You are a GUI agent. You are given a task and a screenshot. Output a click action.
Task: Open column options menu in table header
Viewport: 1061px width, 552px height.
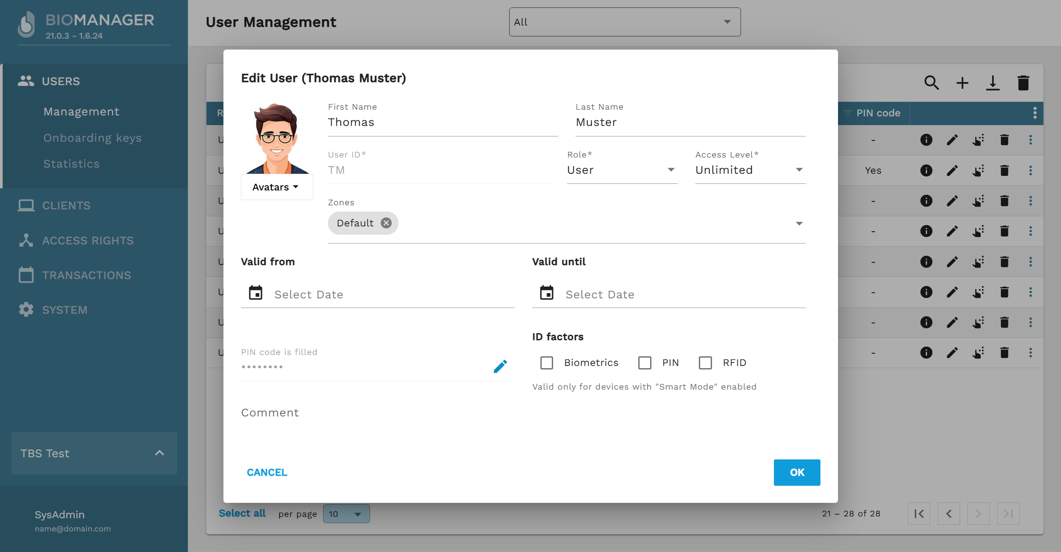pos(1035,113)
